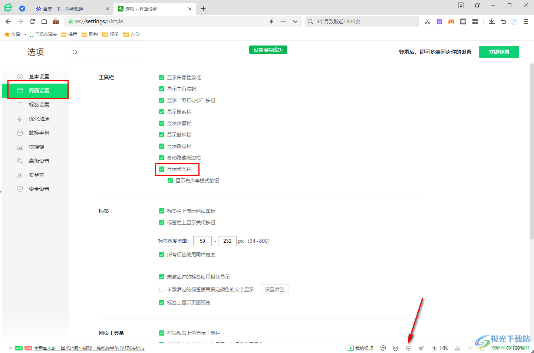The height and width of the screenshot is (353, 534).
Task: Click the web search box in toolbar
Action: pos(362,21)
